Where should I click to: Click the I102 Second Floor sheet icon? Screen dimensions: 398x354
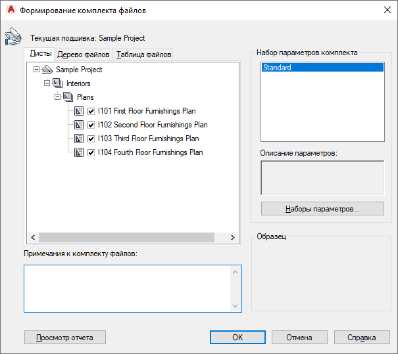79,125
